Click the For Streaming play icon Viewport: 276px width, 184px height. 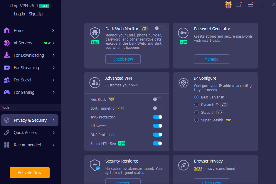tap(7, 68)
